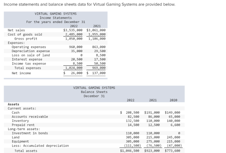Select the 2021 equipment value 275,000
The image size is (226, 153).
(153, 141)
